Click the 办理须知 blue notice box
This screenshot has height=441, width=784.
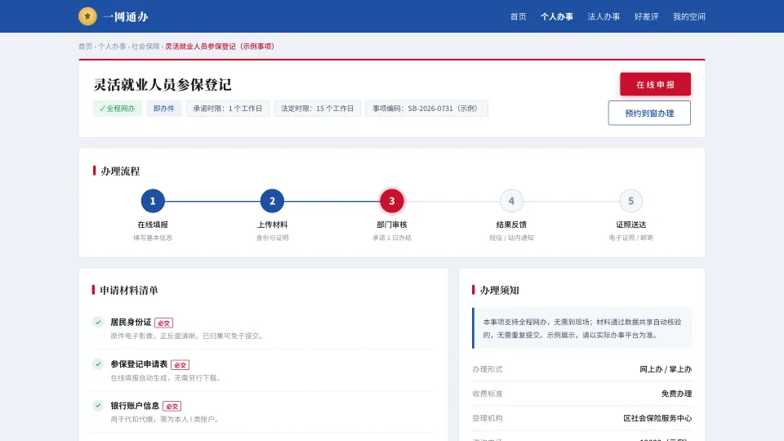pos(582,328)
